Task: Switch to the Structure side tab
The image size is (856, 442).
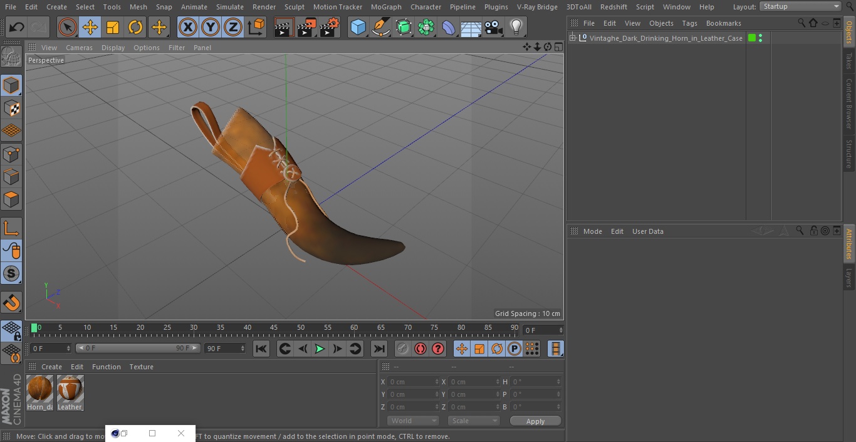Action: click(849, 154)
